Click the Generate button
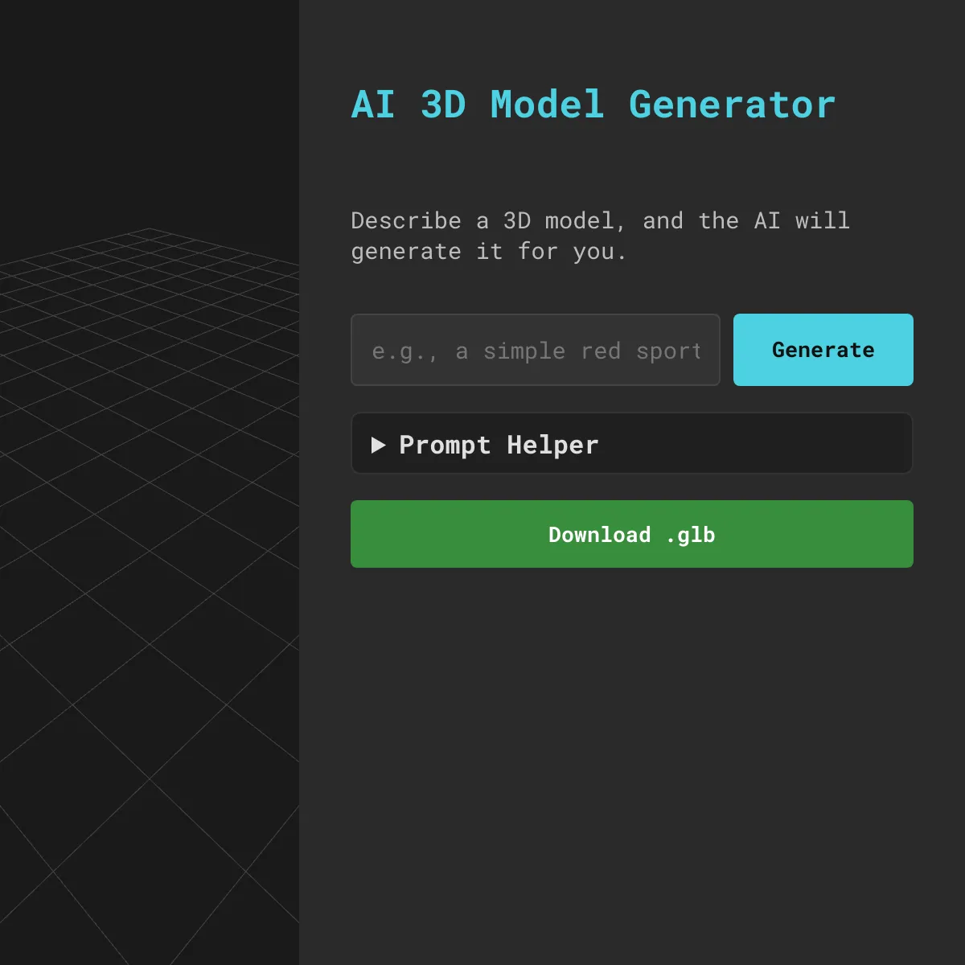 (823, 350)
